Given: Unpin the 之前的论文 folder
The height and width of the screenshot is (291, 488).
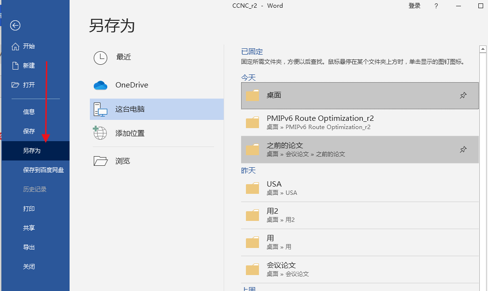Looking at the screenshot, I should [x=463, y=149].
